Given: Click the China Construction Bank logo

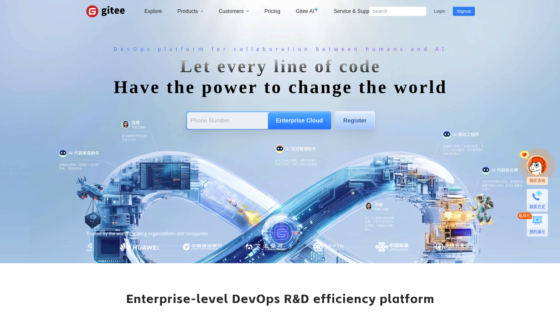Looking at the screenshot, I should point(203,247).
